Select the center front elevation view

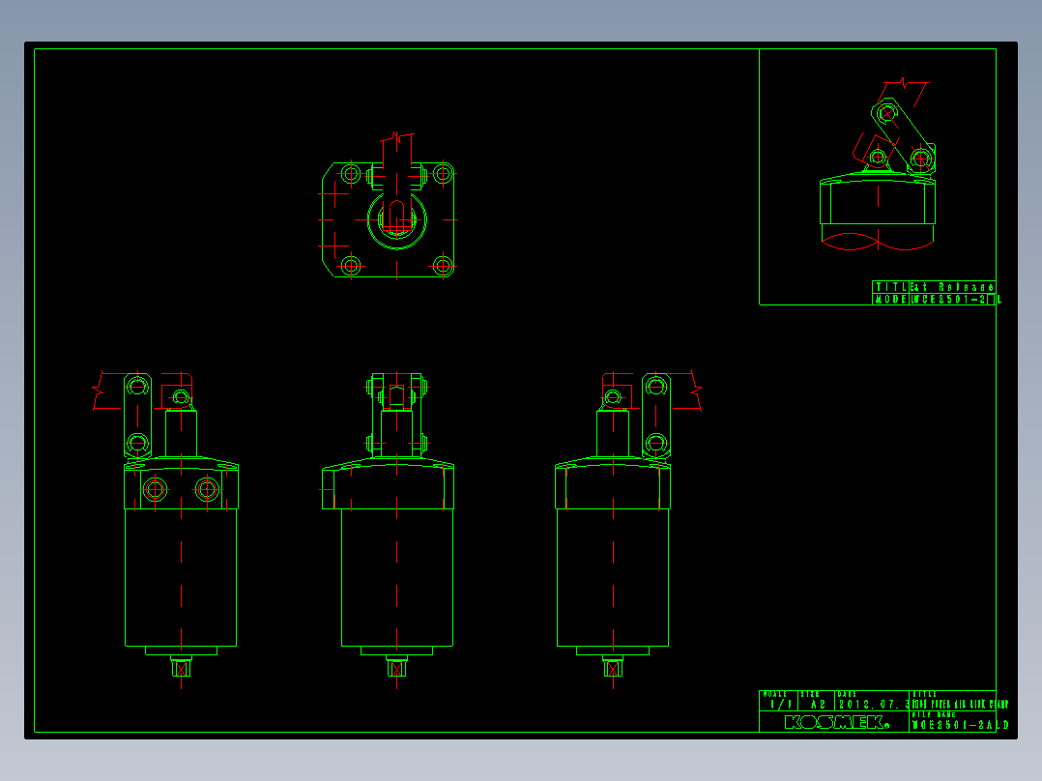click(x=389, y=530)
